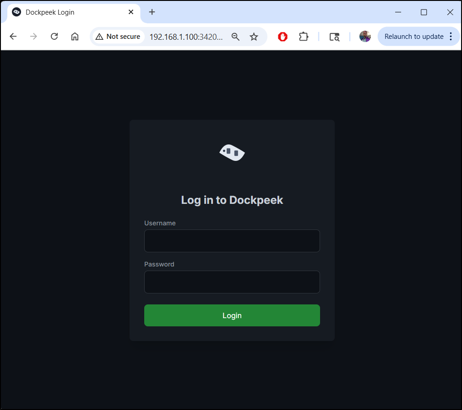
Task: Click the browser forward arrow
Action: click(x=33, y=37)
